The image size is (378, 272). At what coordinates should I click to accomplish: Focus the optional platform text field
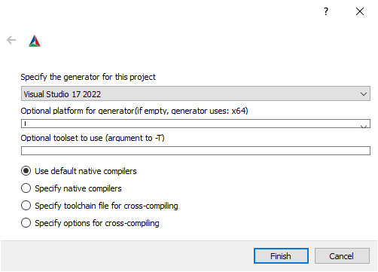[x=191, y=124]
